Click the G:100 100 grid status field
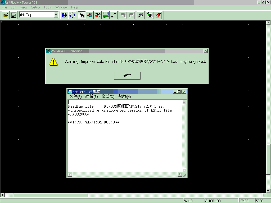 click(221, 201)
